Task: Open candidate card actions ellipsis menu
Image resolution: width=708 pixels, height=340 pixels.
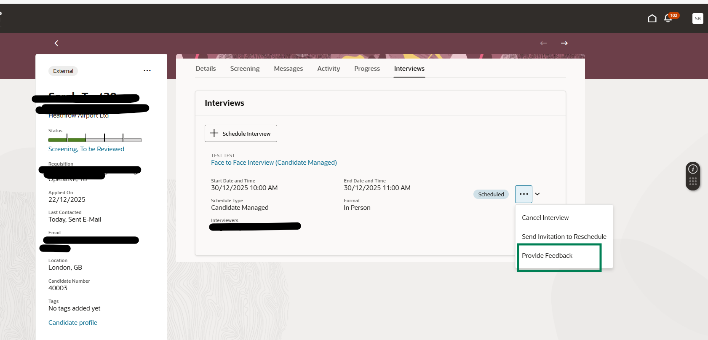Action: tap(147, 71)
